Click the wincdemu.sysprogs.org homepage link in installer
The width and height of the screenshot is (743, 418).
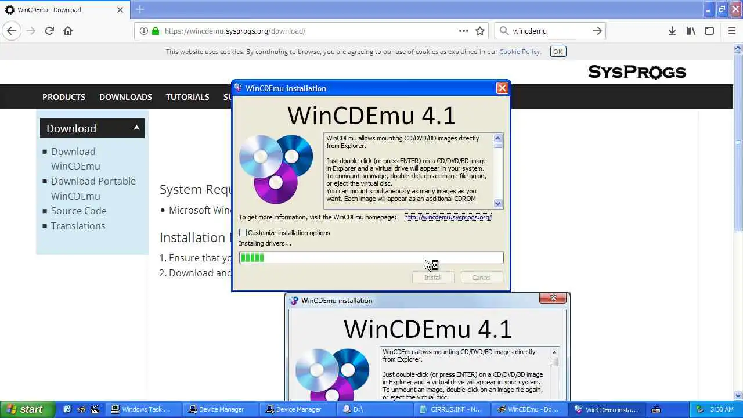[x=448, y=217]
